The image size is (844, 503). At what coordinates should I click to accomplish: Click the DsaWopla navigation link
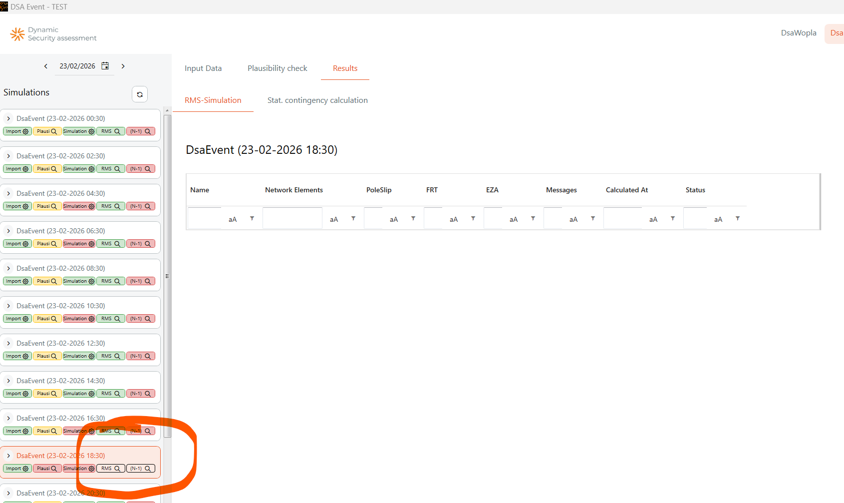tap(798, 33)
